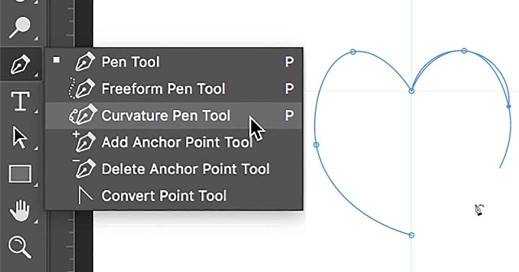Choose Delete Anchor Point Tool
This screenshot has height=272, width=519.
[185, 169]
